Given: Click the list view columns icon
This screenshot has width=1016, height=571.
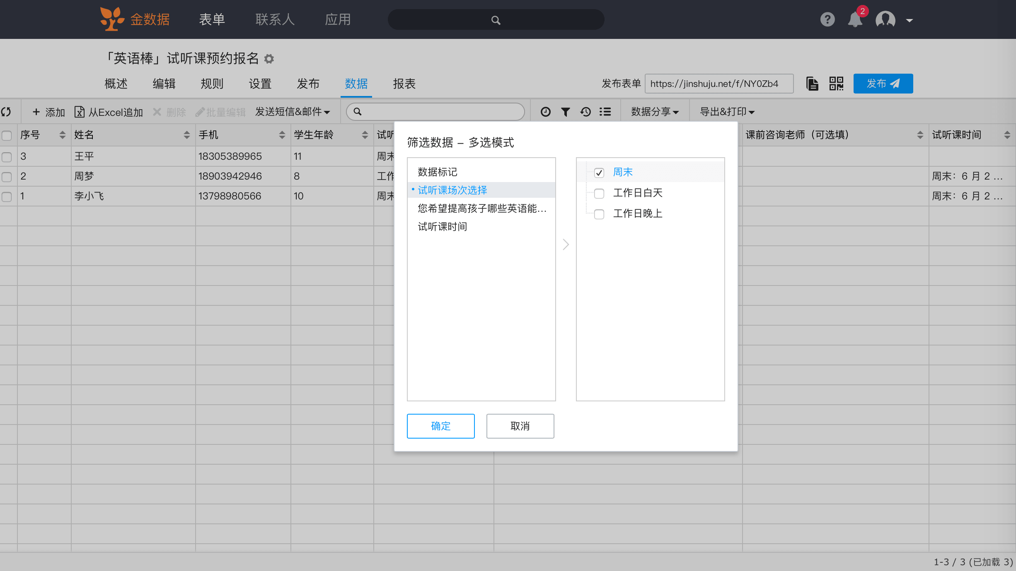Looking at the screenshot, I should tap(605, 112).
